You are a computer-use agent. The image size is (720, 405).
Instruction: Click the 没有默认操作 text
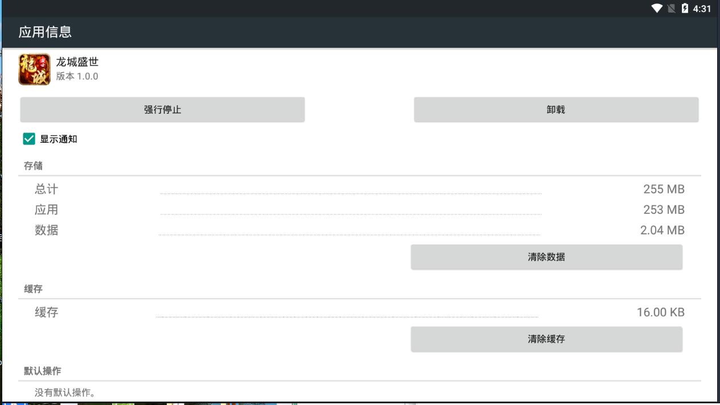[x=65, y=392]
